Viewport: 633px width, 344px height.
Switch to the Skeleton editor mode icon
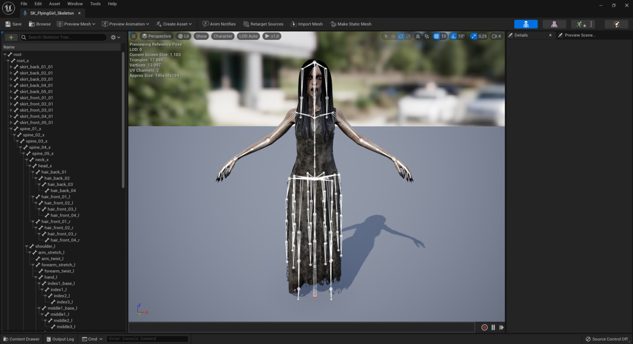(525, 24)
